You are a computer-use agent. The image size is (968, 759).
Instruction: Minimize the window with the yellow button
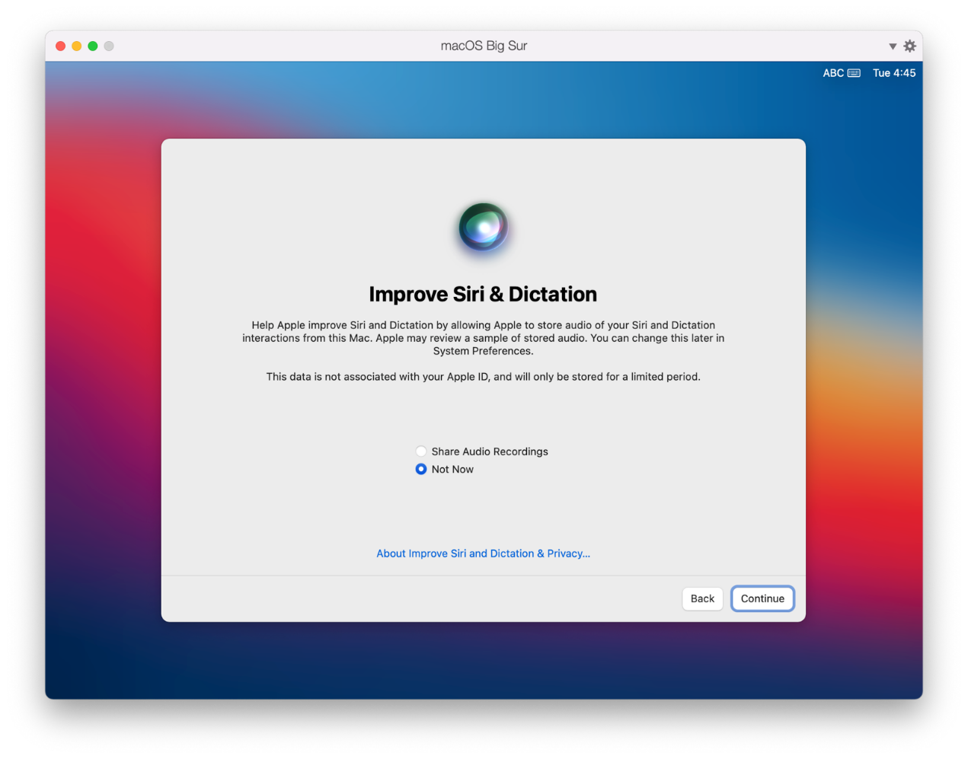[77, 46]
